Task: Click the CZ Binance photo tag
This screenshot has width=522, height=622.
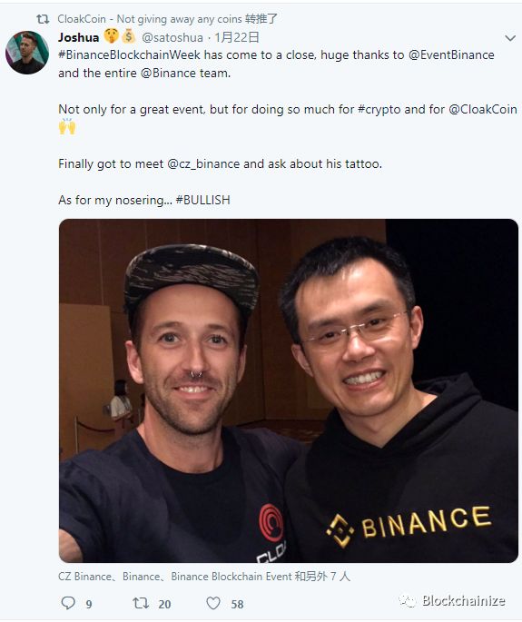Action: tap(85, 576)
